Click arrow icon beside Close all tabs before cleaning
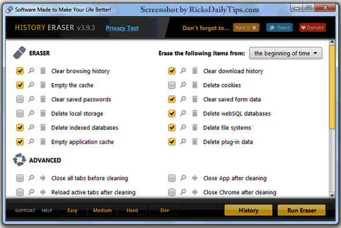 point(43,178)
